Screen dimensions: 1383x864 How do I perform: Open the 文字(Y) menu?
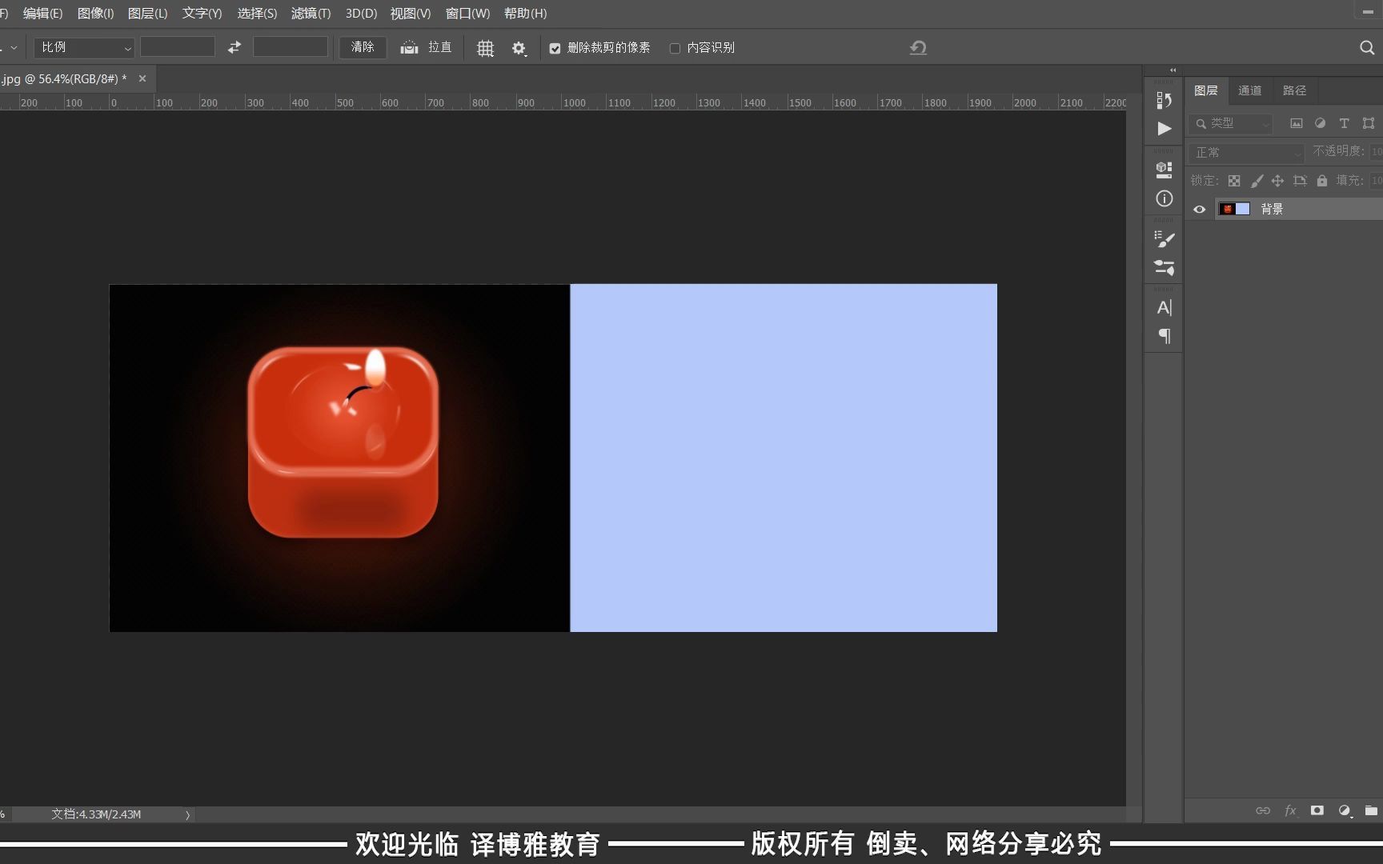click(202, 14)
